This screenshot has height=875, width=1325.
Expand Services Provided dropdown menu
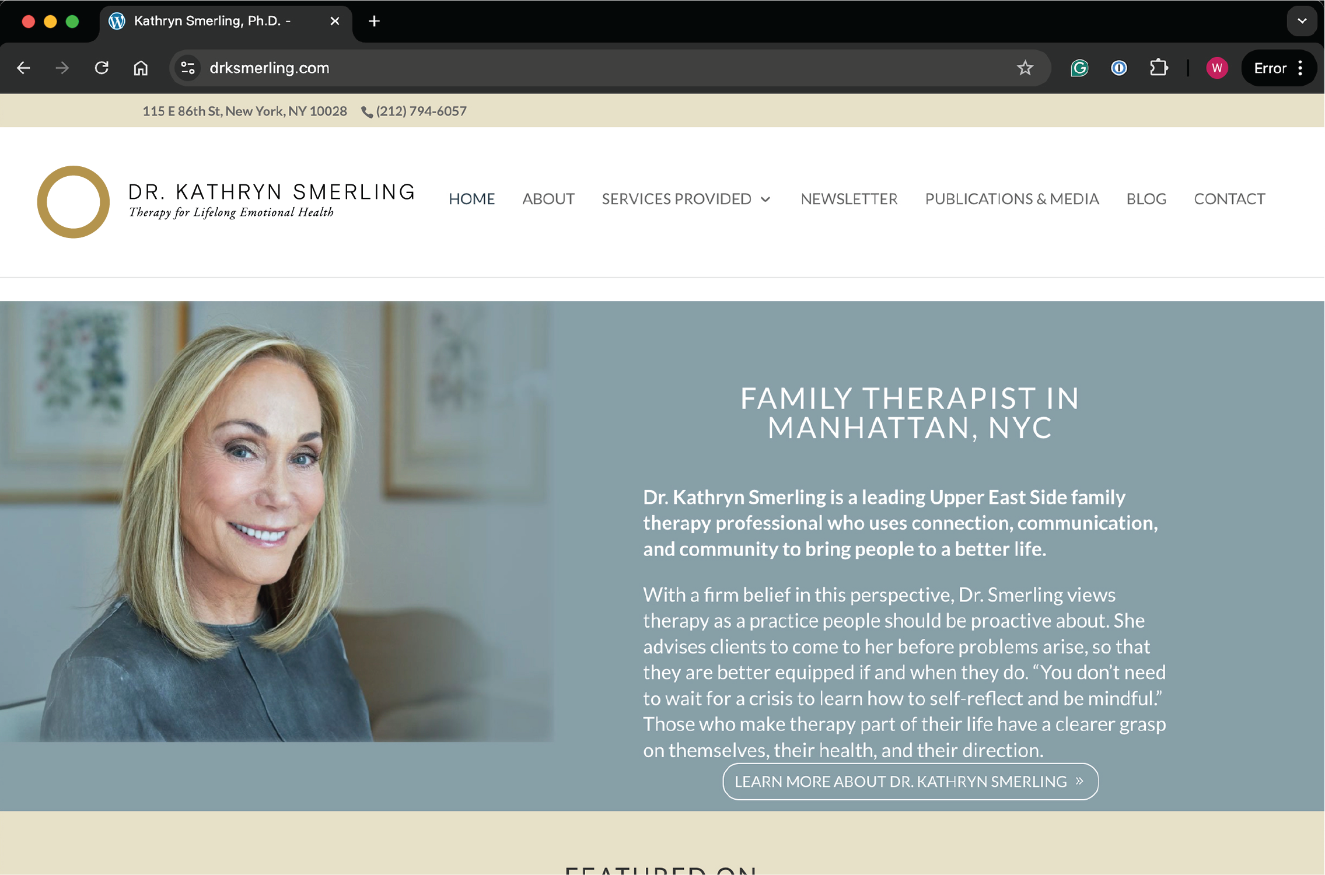pos(687,199)
